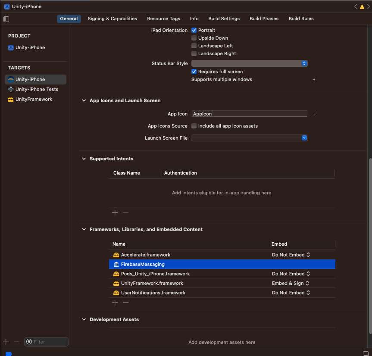Open Status Bar Style dropdown
Image resolution: width=372 pixels, height=356 pixels.
[x=249, y=63]
